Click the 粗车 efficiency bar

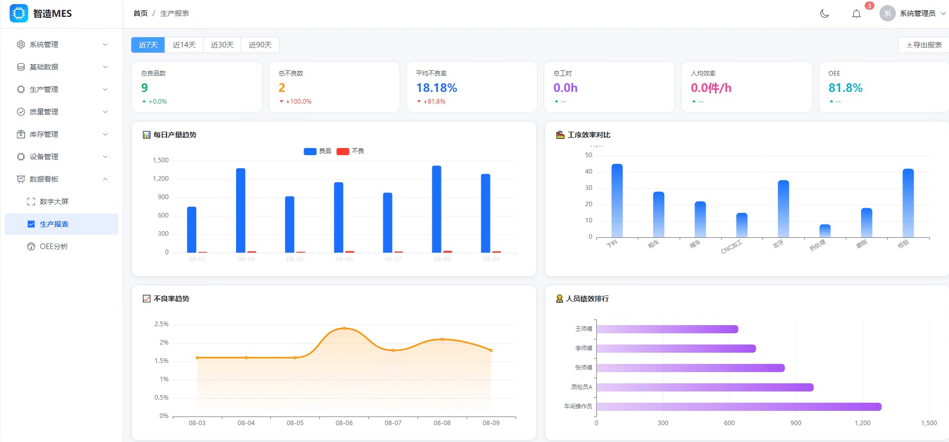coord(659,215)
